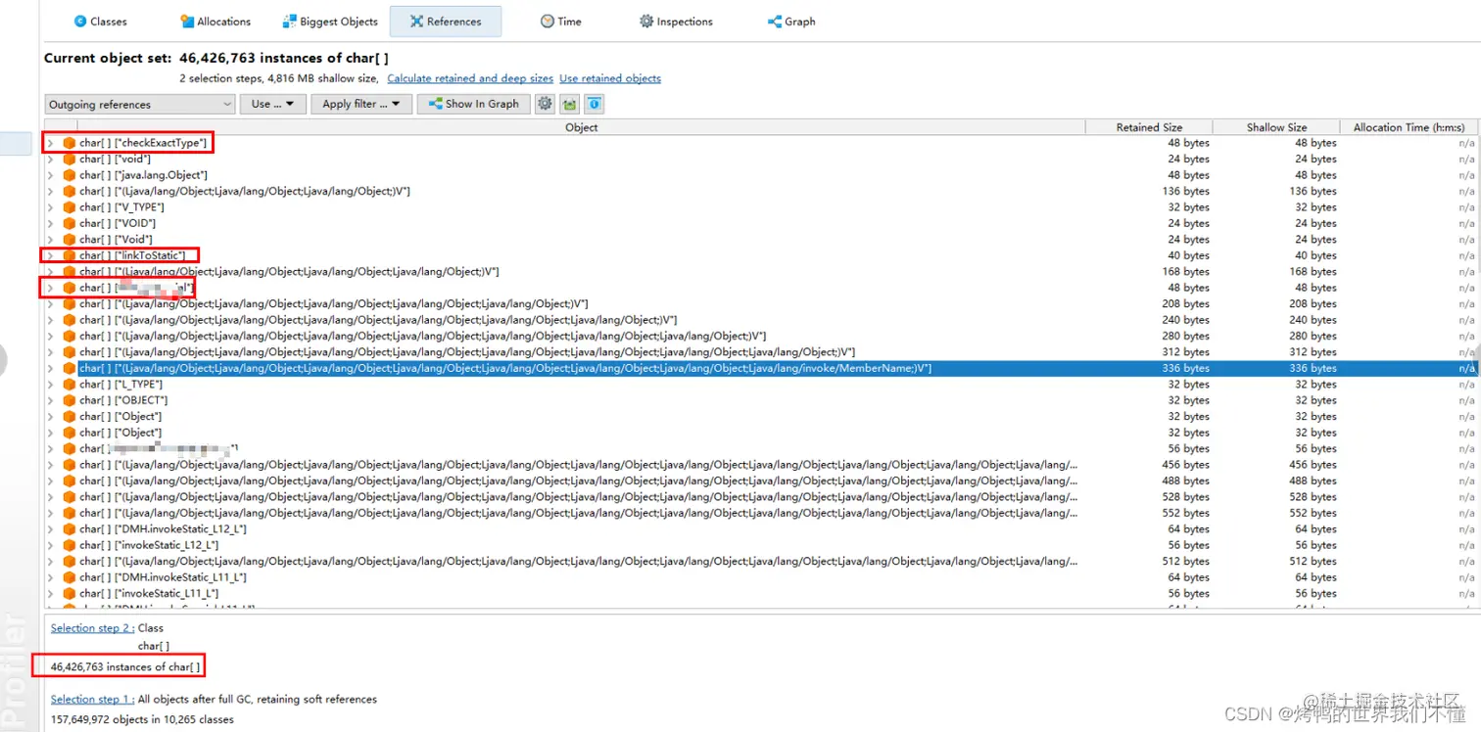The image size is (1481, 732).
Task: Select the selected MemberName;)V row
Action: [761, 368]
